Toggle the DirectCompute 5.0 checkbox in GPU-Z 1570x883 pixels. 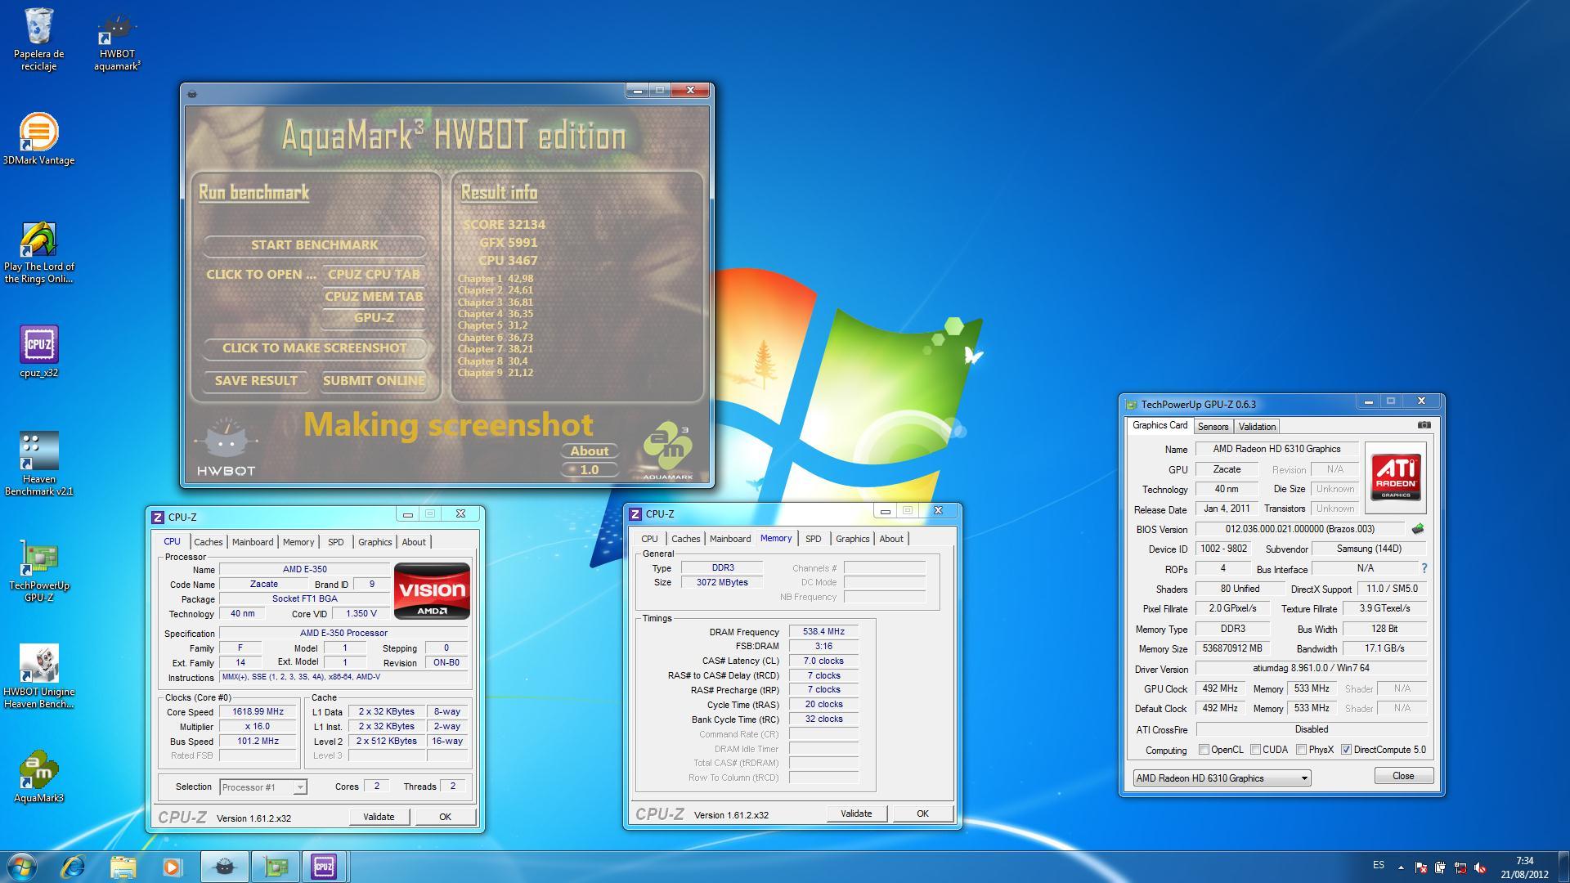pyautogui.click(x=1346, y=750)
